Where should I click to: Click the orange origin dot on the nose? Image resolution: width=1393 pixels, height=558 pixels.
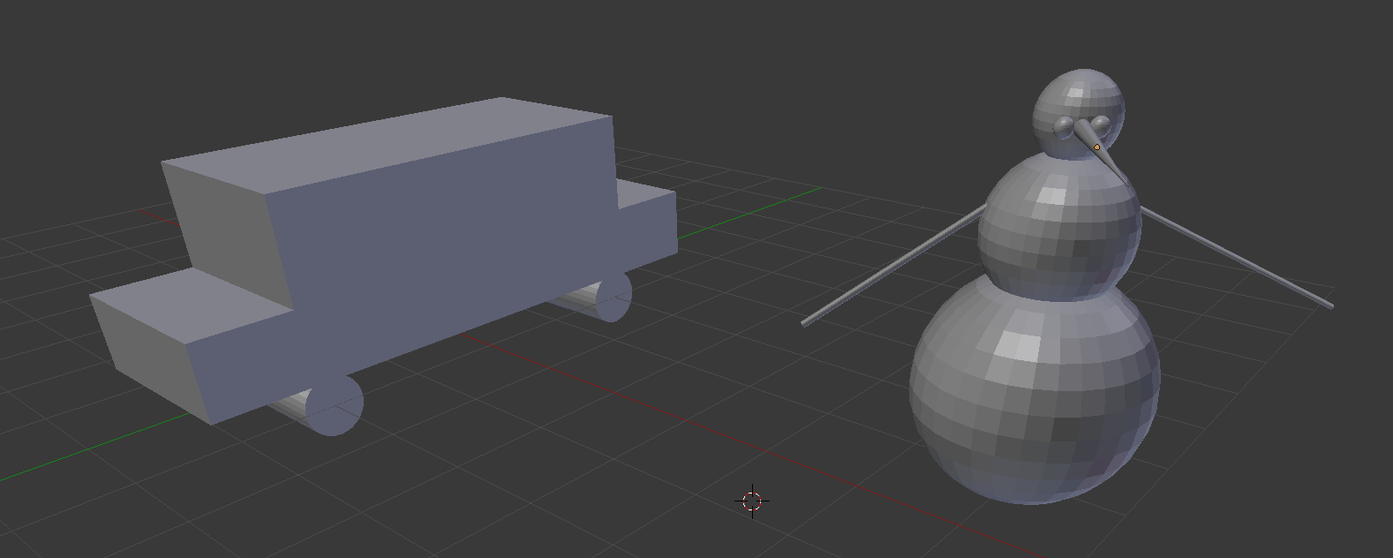(x=1097, y=147)
